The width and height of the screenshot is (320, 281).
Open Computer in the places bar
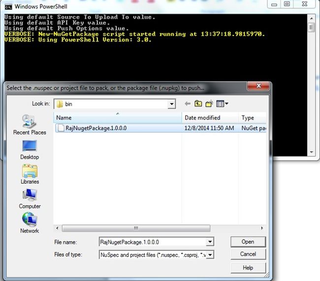tap(30, 199)
